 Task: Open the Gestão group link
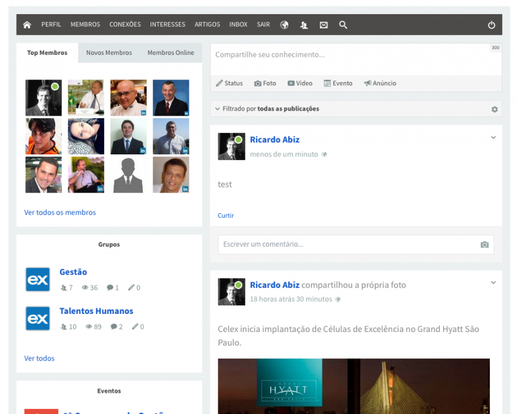point(73,272)
